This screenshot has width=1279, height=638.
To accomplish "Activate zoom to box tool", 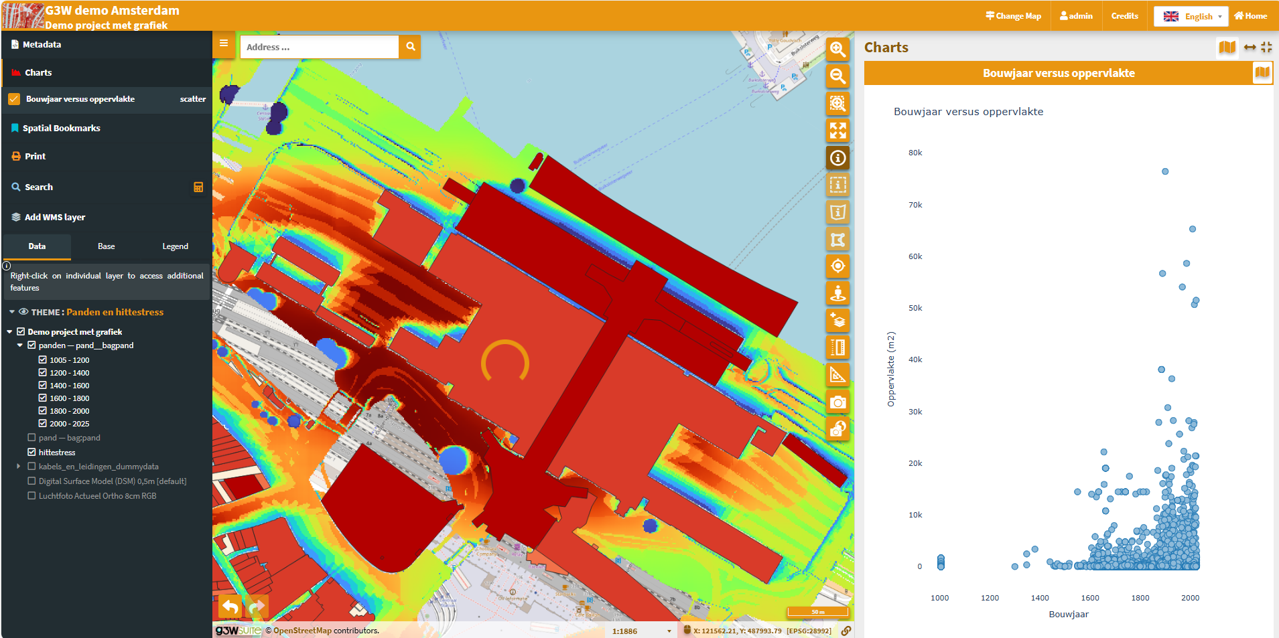I will pos(837,103).
